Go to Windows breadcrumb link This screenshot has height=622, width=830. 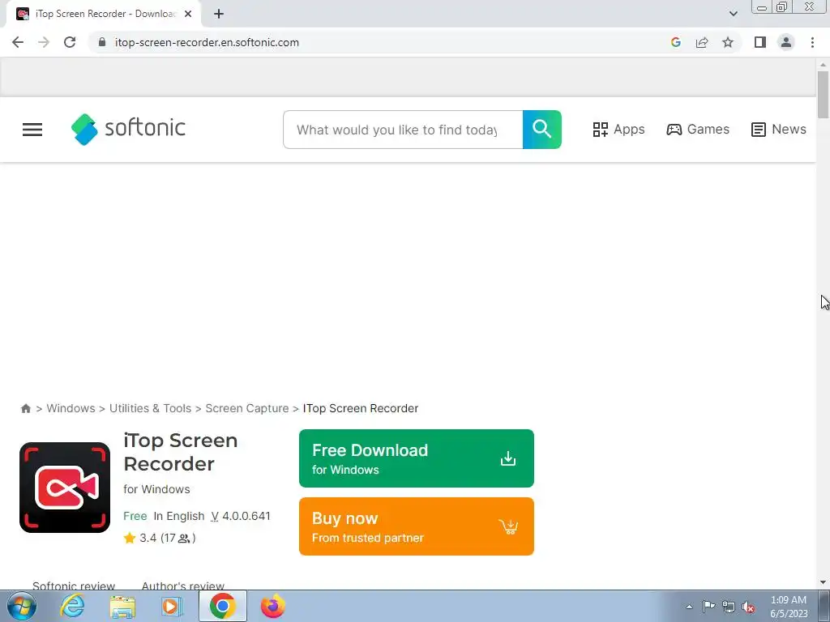click(x=71, y=408)
